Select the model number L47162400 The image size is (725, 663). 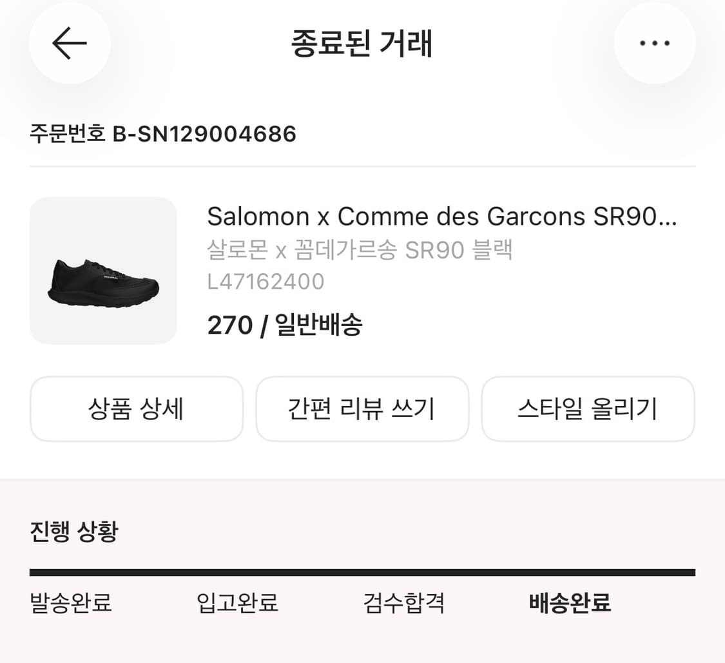[x=266, y=282]
